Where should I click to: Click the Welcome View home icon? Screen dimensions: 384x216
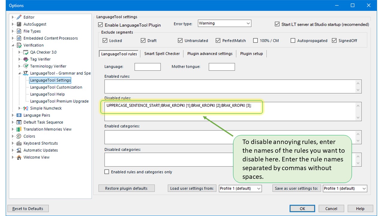(19, 157)
